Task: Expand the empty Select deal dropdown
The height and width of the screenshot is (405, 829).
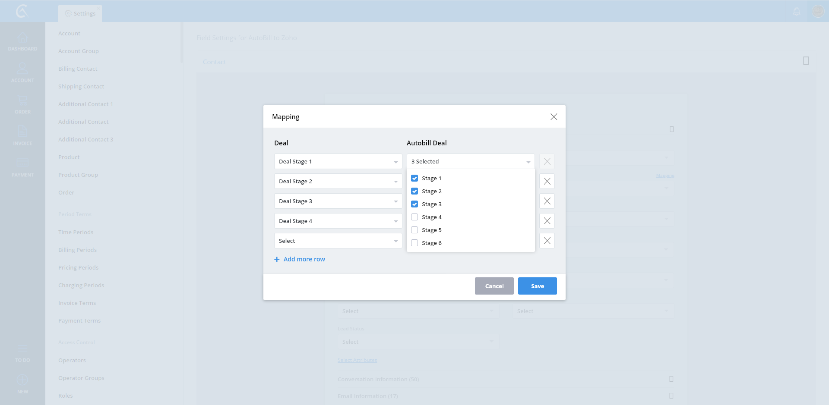Action: point(338,241)
